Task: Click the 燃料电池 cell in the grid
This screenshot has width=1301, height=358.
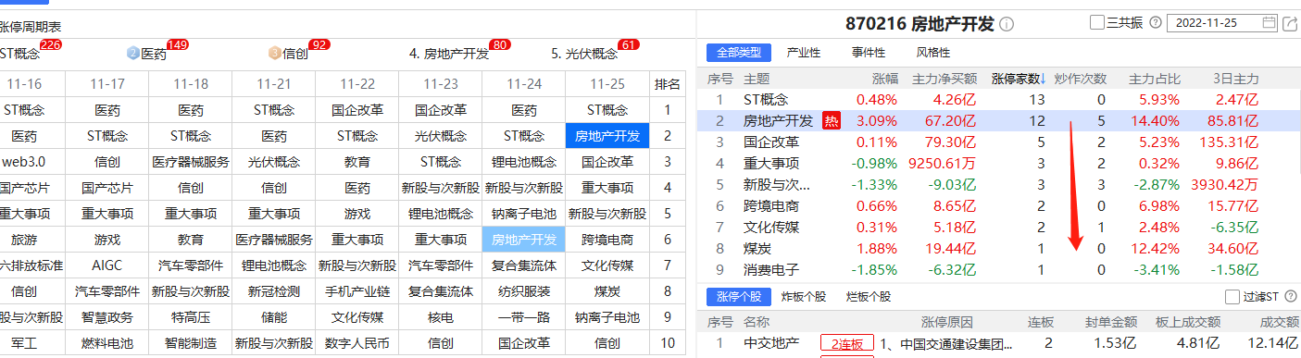Action: [x=106, y=343]
